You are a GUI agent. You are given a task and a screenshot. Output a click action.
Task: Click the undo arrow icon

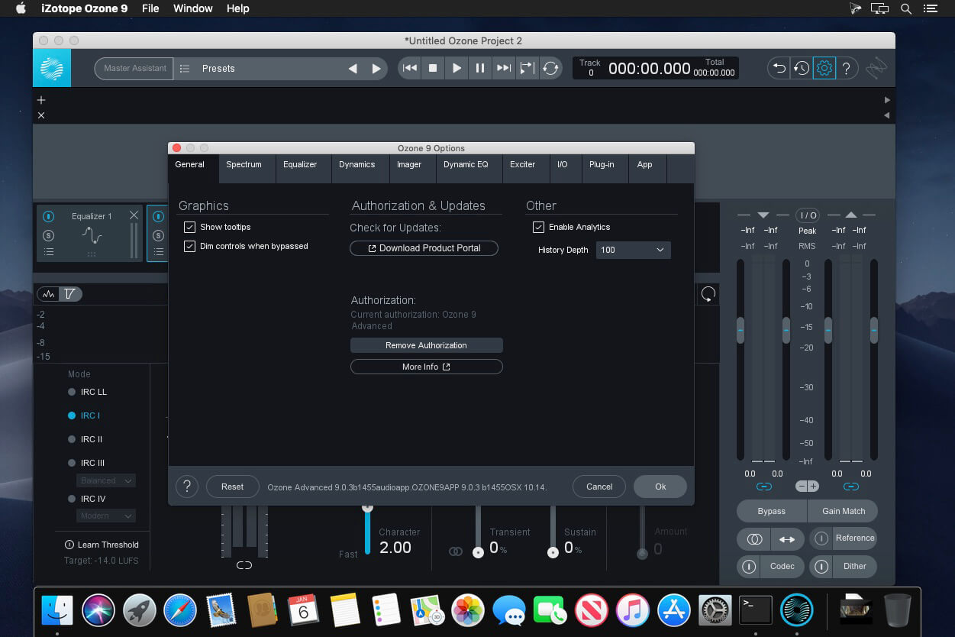pos(779,68)
